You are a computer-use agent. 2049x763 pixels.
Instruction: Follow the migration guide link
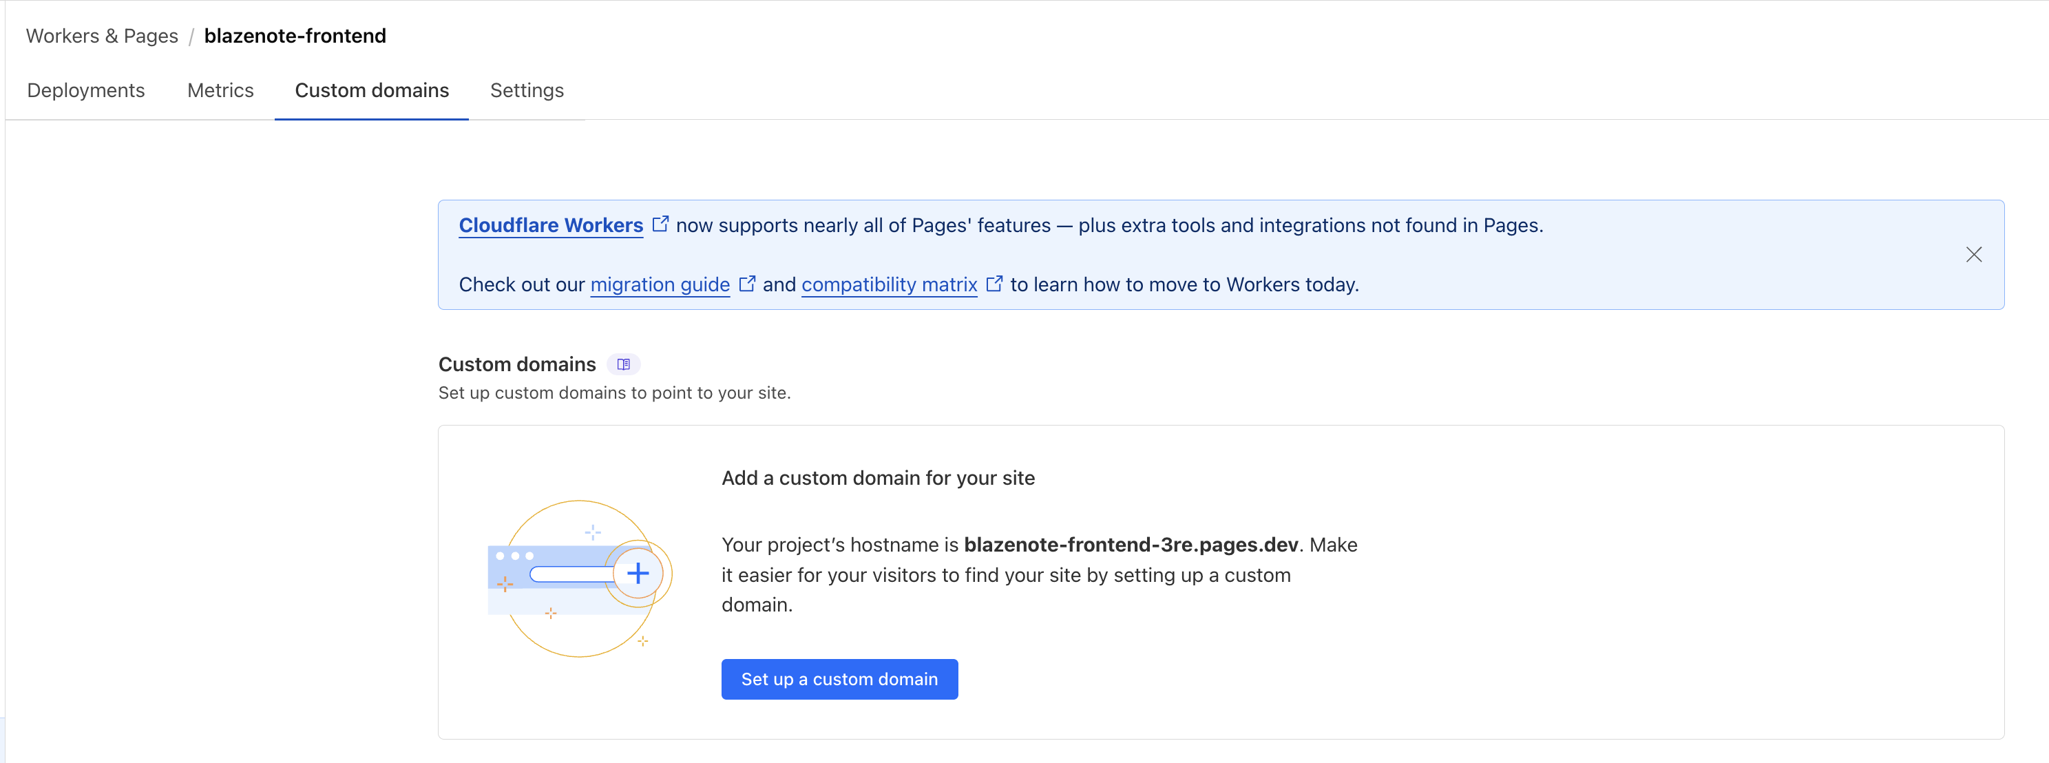(660, 285)
